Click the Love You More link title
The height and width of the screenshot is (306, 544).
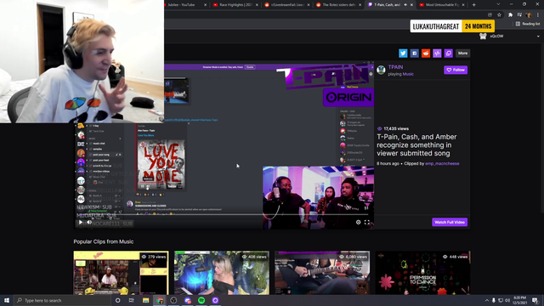146,135
